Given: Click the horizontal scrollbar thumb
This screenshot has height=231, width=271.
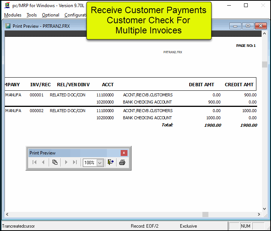Looking at the screenshot, I should [x=205, y=214].
